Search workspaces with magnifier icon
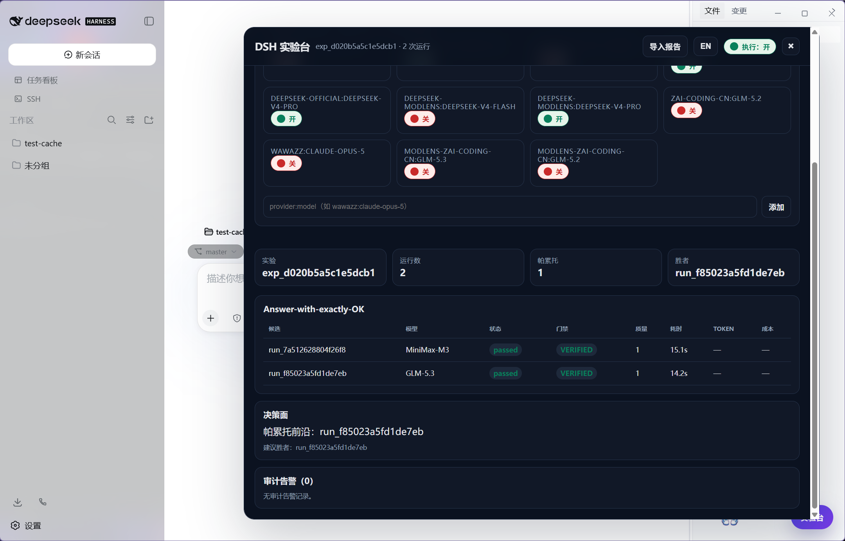 [111, 120]
